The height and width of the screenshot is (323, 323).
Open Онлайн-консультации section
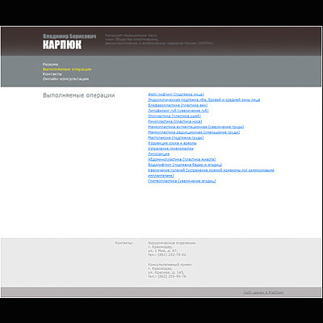(65, 79)
